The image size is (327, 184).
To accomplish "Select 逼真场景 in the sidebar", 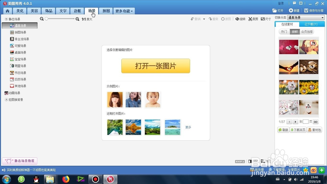I will (x=20, y=26).
